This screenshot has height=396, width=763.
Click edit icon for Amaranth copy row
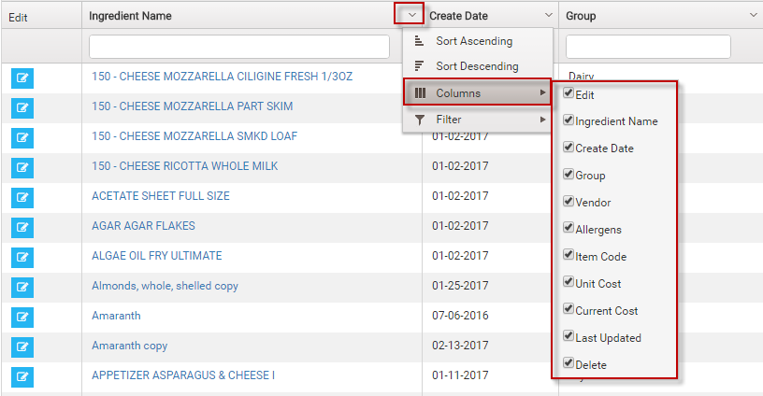(x=22, y=347)
